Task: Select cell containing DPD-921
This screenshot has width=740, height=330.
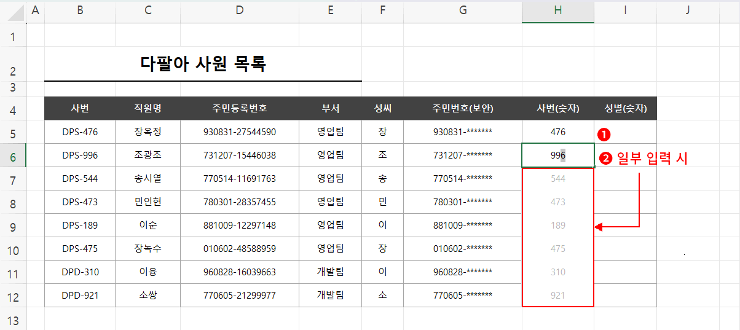Action: point(80,296)
